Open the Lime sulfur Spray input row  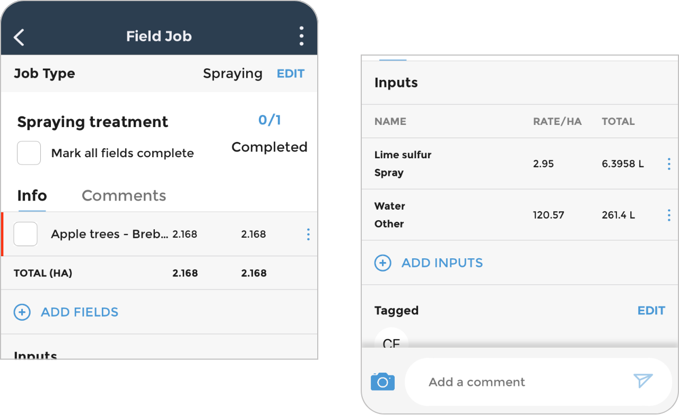pyautogui.click(x=520, y=164)
